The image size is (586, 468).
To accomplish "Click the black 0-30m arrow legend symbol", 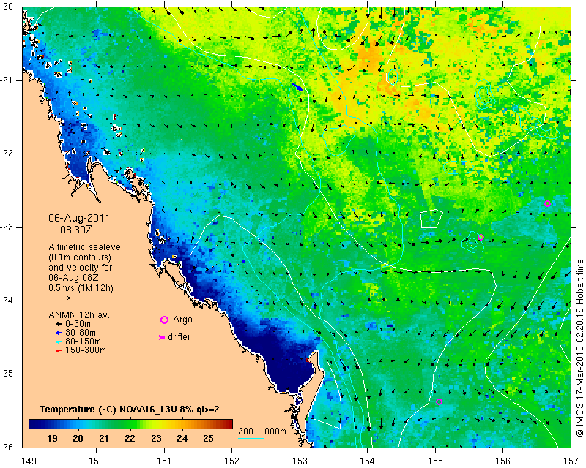I will click(x=59, y=325).
